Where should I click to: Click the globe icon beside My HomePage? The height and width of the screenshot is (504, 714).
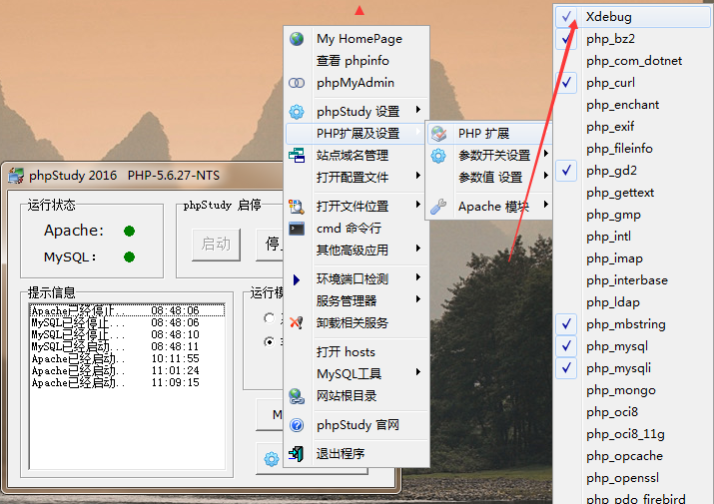297,39
